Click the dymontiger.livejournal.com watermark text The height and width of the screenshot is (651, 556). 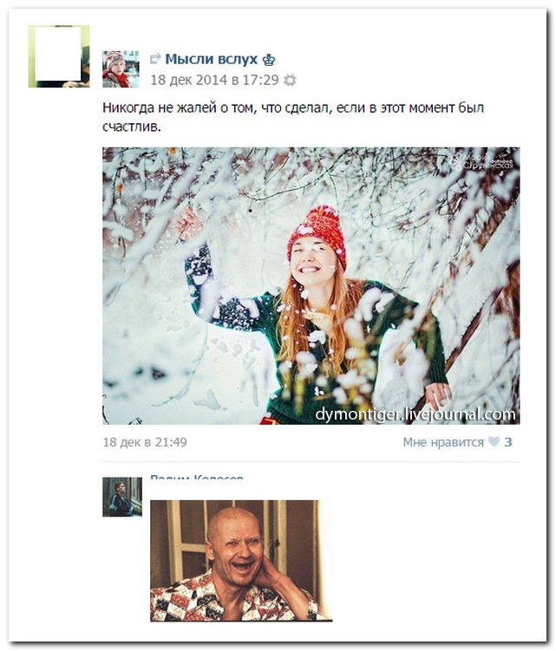[x=415, y=413]
